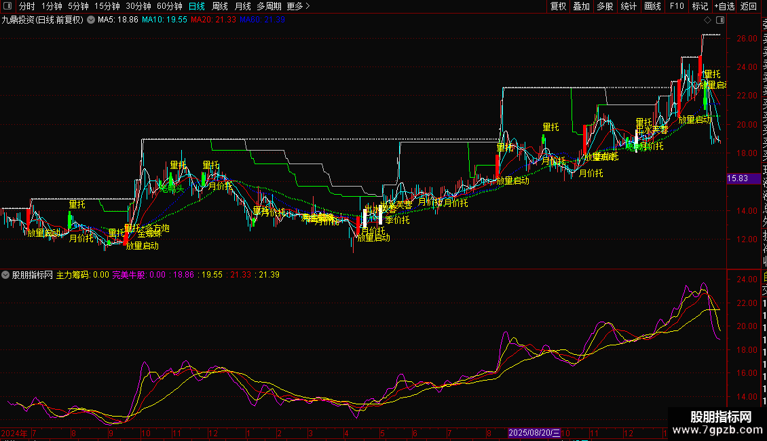Open the 多周期 multi-period view

tap(269, 6)
